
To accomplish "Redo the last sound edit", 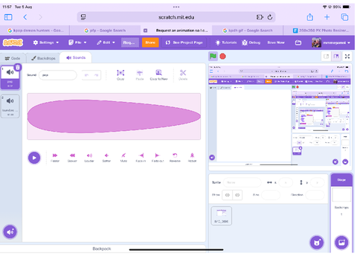I will pos(96,75).
